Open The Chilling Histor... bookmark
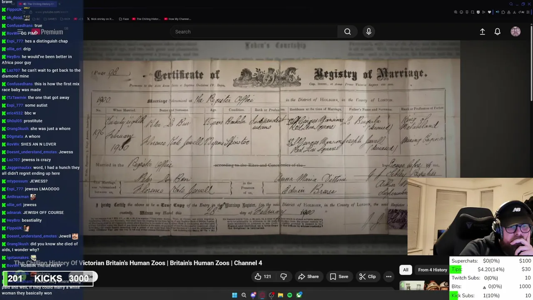 146,19
